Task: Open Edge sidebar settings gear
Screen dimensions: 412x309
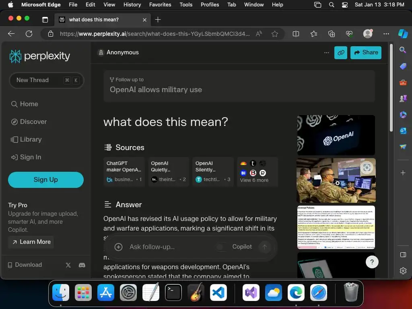Action: tap(403, 271)
